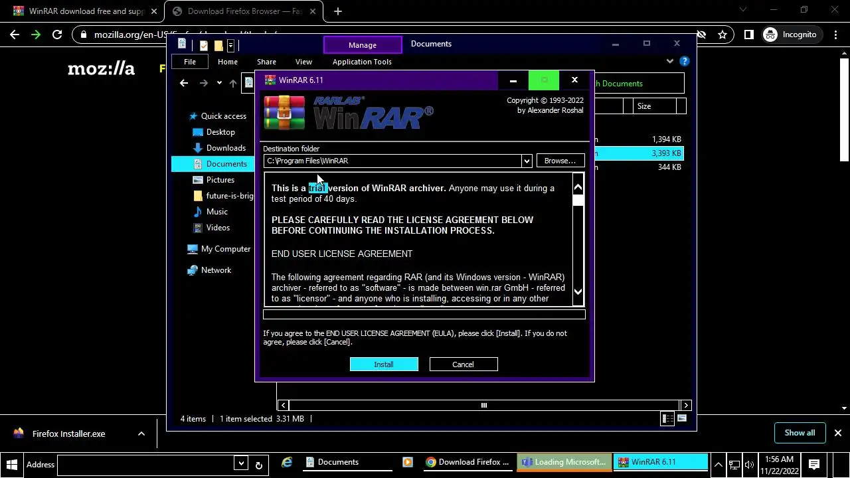Open the Customize Quick Access Toolbar dropdown
Screen dimensions: 850x478
tap(230, 46)
